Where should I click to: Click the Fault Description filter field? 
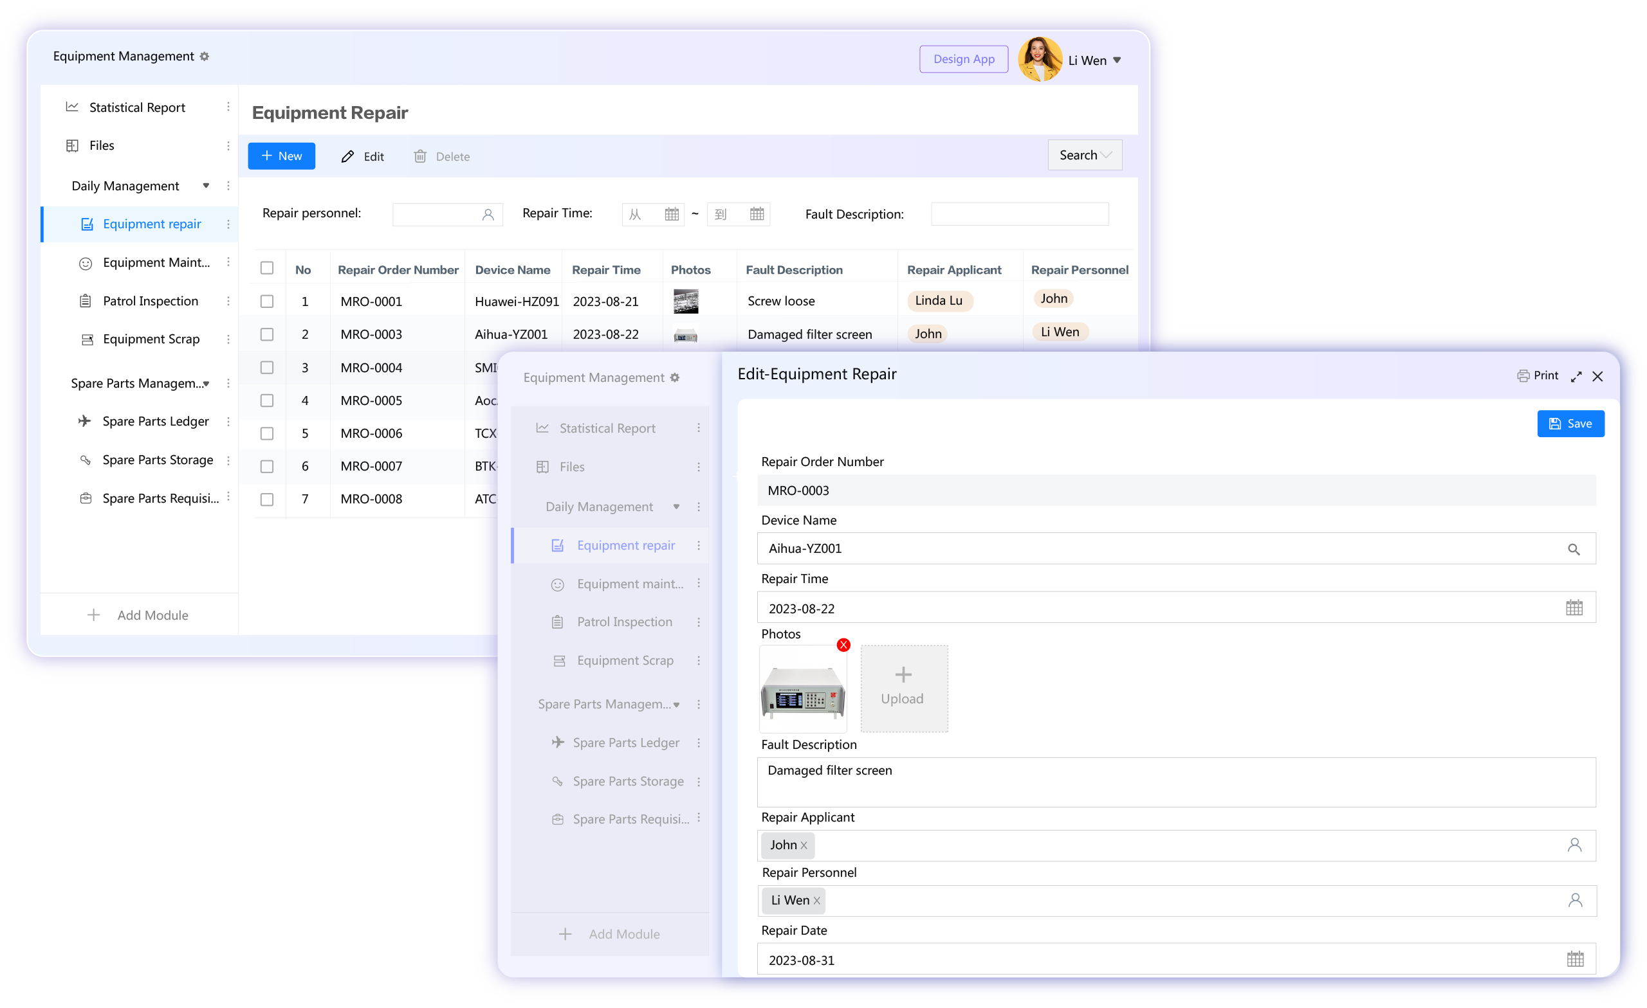1020,214
